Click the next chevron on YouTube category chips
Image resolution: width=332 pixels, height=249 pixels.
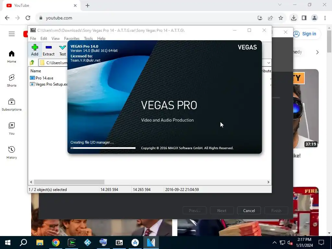[x=317, y=52]
